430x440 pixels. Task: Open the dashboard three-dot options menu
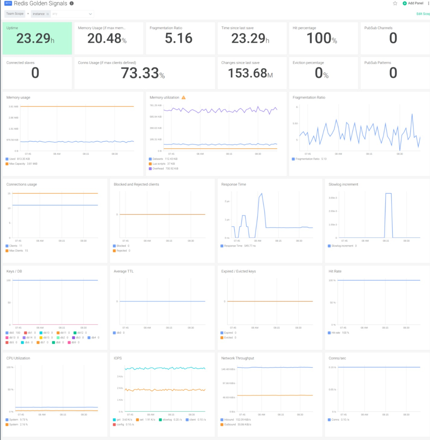(x=428, y=3)
